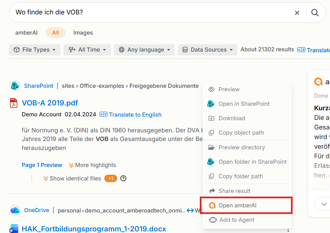Expand the amberAI answer panel with the chevron

tap(324, 204)
